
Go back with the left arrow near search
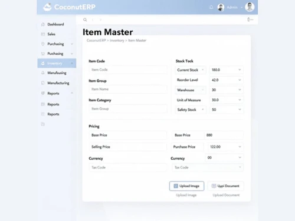tap(93, 19)
